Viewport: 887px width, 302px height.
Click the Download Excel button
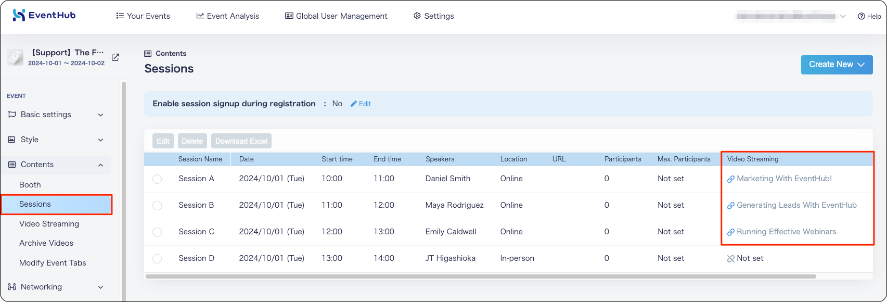tap(241, 141)
